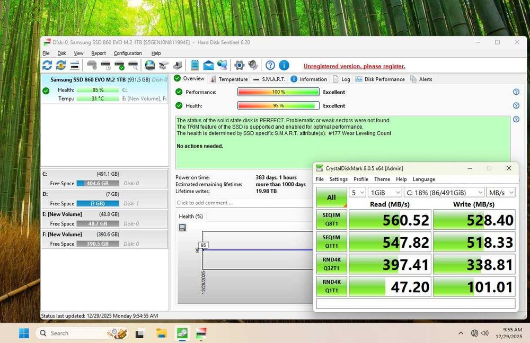Open CrystalDiskMark Theme menu
This screenshot has width=530, height=343.
[382, 179]
